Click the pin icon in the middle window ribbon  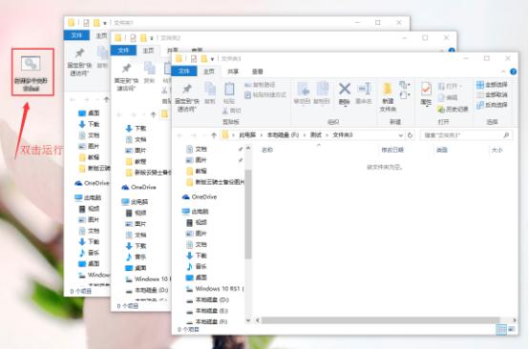(x=126, y=69)
